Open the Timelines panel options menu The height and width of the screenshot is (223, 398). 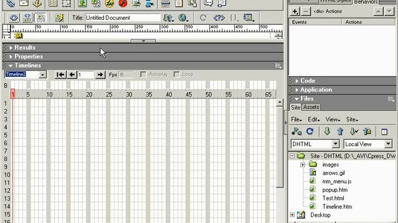click(278, 66)
